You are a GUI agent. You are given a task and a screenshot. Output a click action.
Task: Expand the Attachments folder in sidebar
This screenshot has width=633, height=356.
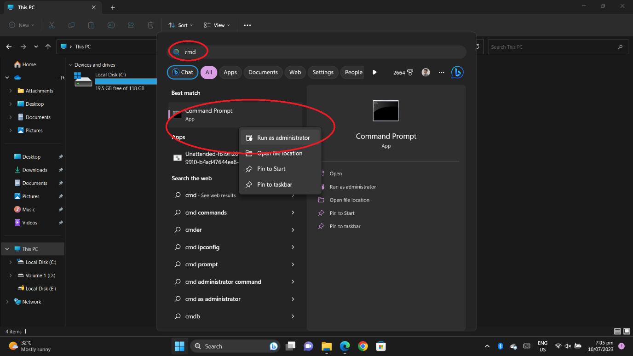coord(11,91)
